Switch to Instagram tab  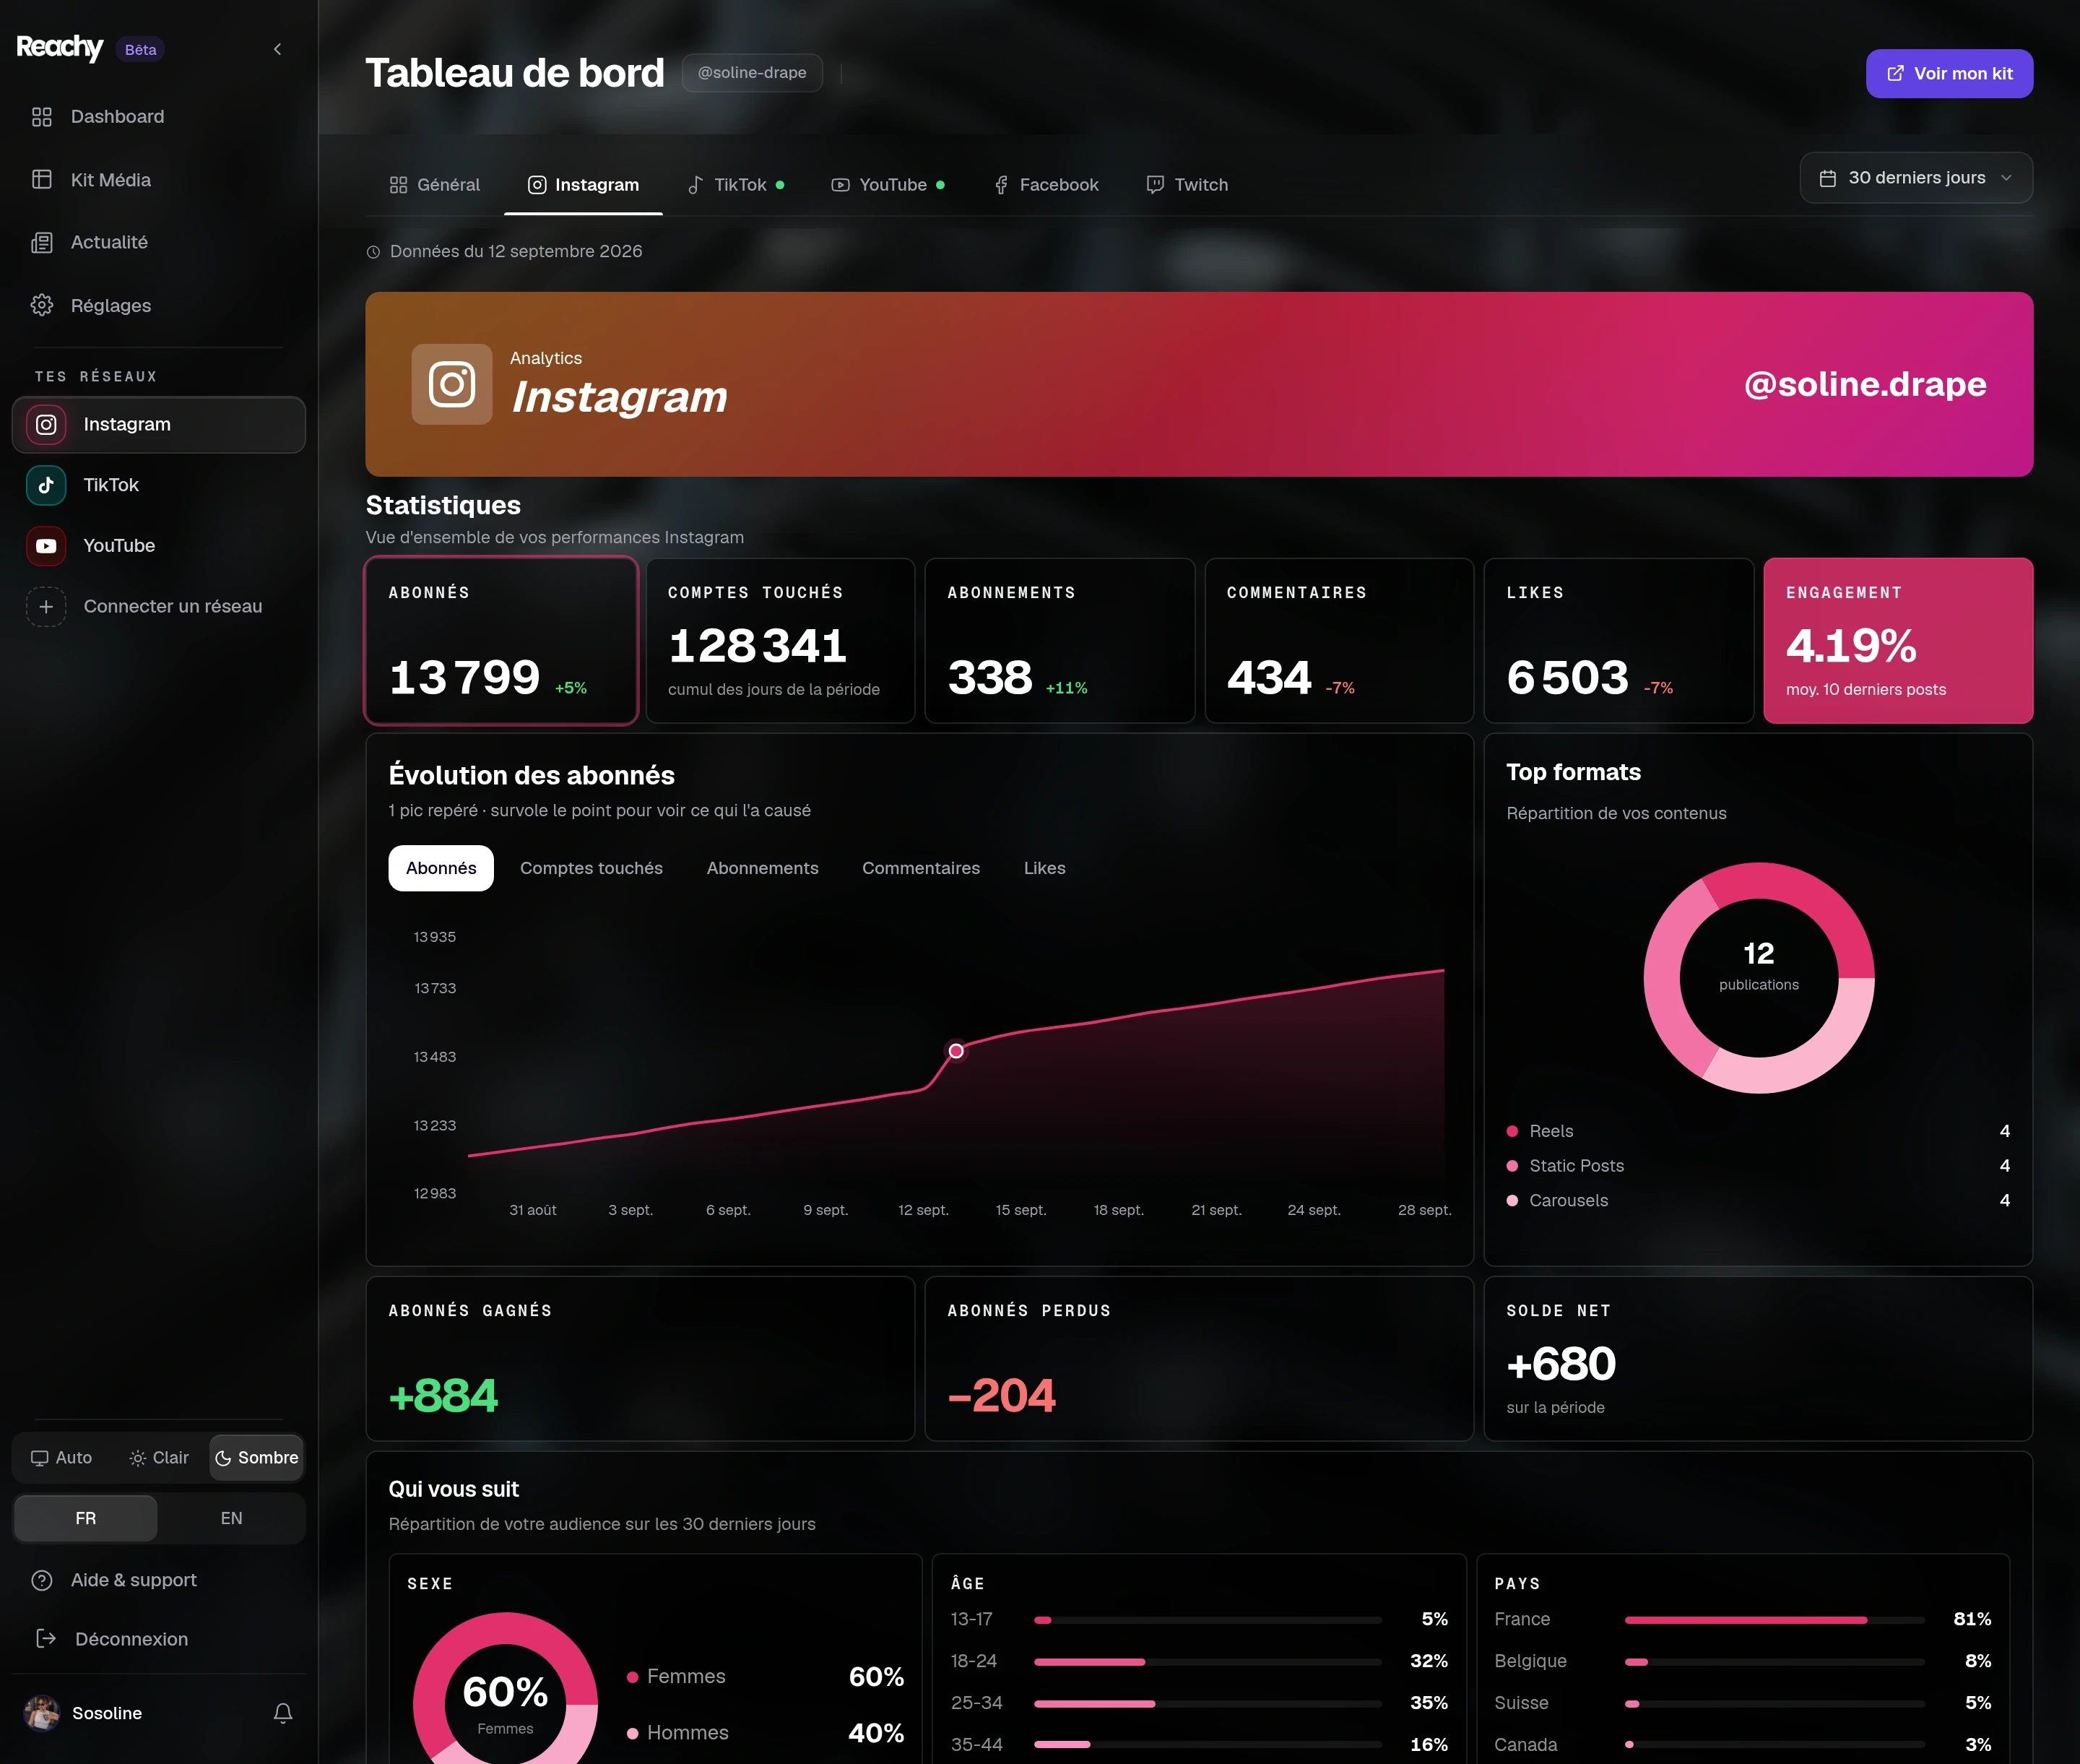pyautogui.click(x=583, y=185)
